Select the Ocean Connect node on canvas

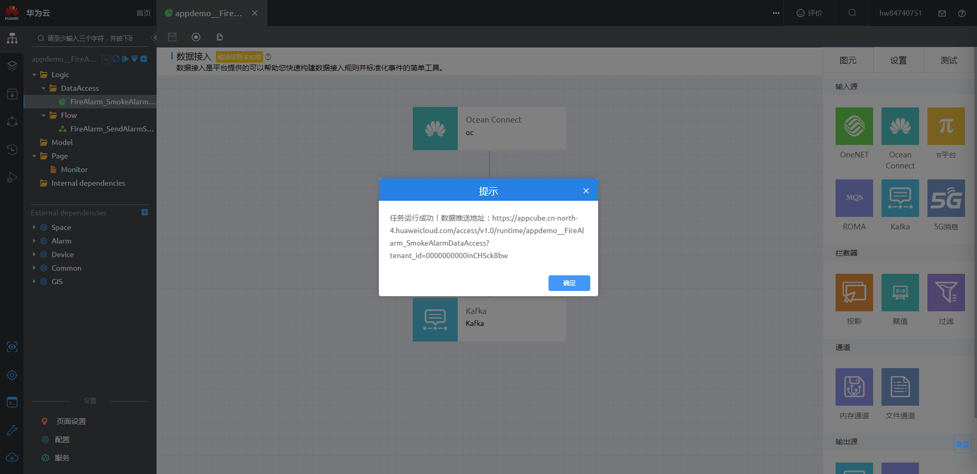pos(490,129)
